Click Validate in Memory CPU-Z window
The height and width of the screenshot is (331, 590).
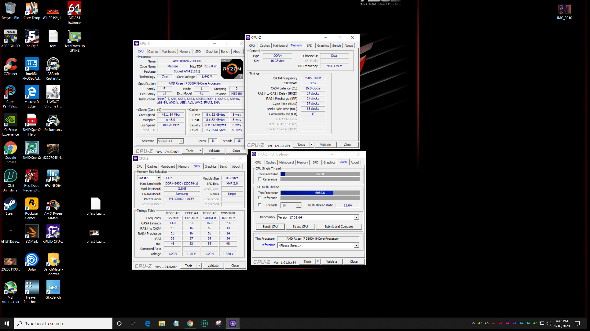point(325,145)
